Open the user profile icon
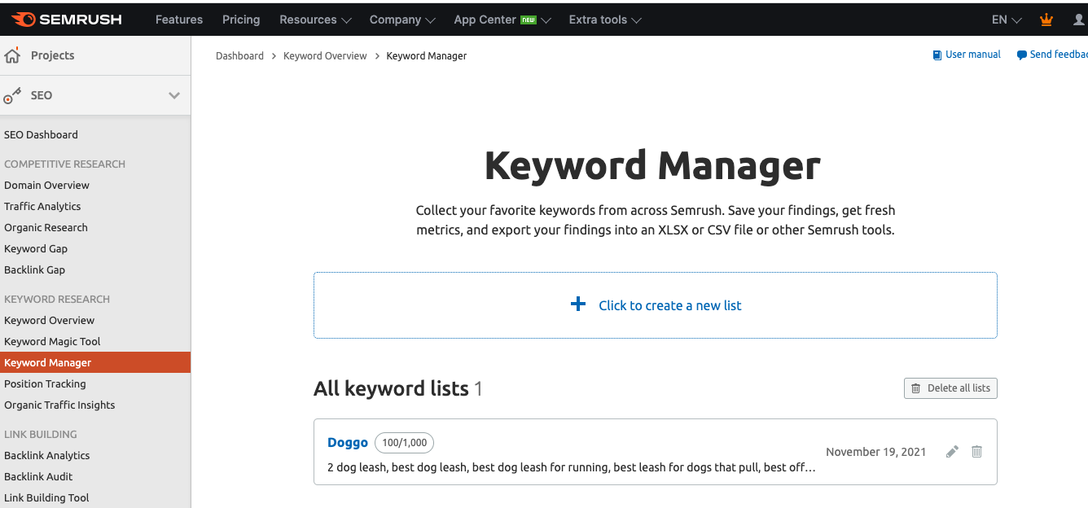The height and width of the screenshot is (508, 1088). 1079,20
